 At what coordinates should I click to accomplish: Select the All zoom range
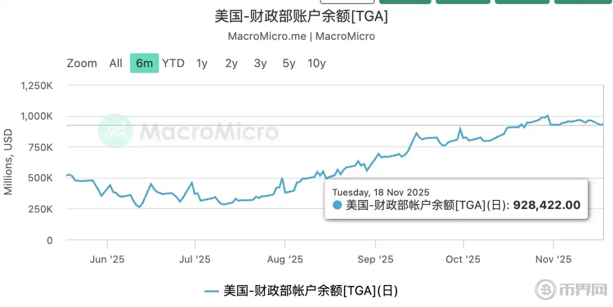point(116,63)
